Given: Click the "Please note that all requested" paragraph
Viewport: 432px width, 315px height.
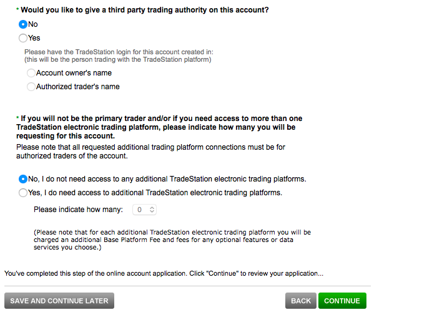Looking at the screenshot, I should coord(150,152).
